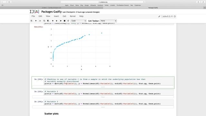Expand collapsed output under cell In [52]

(103, 87)
